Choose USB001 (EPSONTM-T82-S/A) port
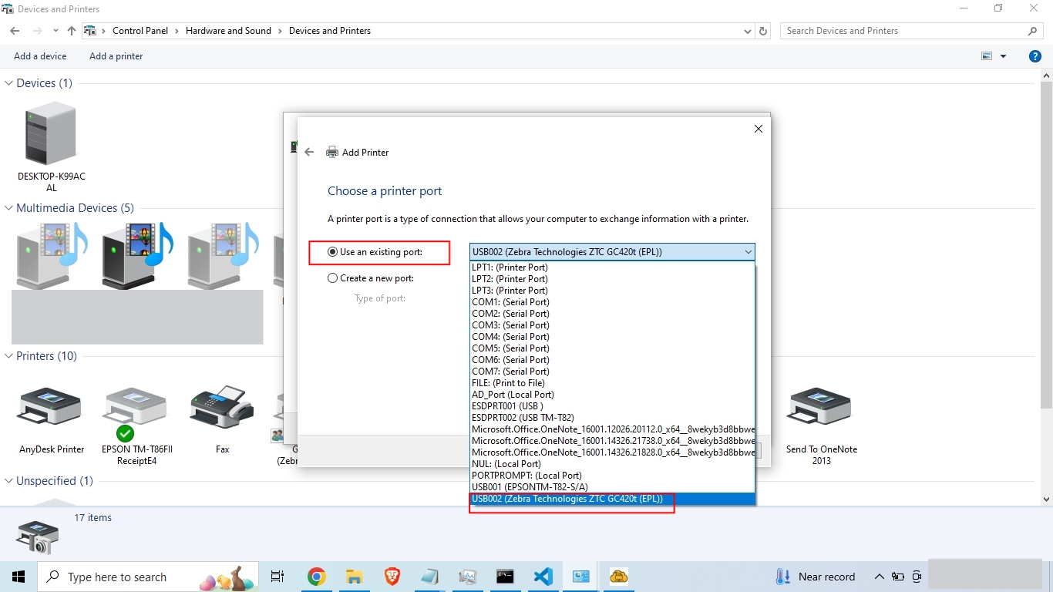1053x592 pixels. click(612, 487)
